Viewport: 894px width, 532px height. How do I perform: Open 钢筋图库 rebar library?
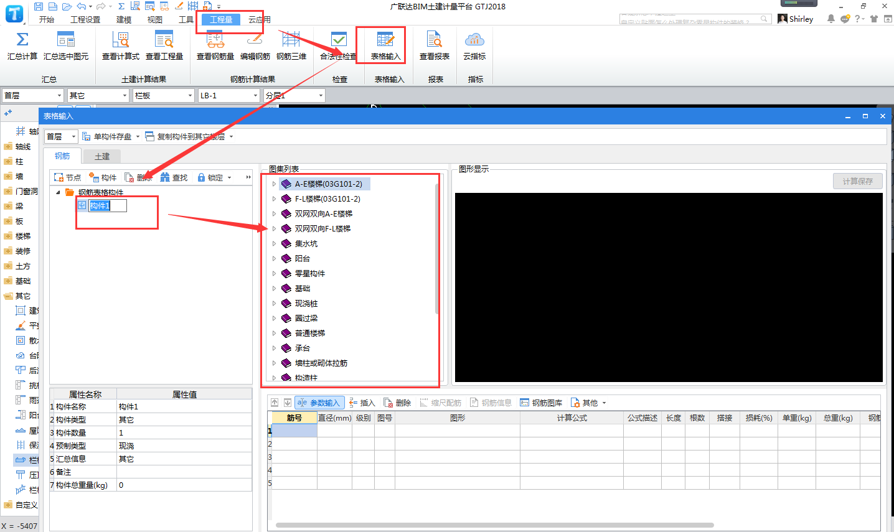pyautogui.click(x=541, y=403)
